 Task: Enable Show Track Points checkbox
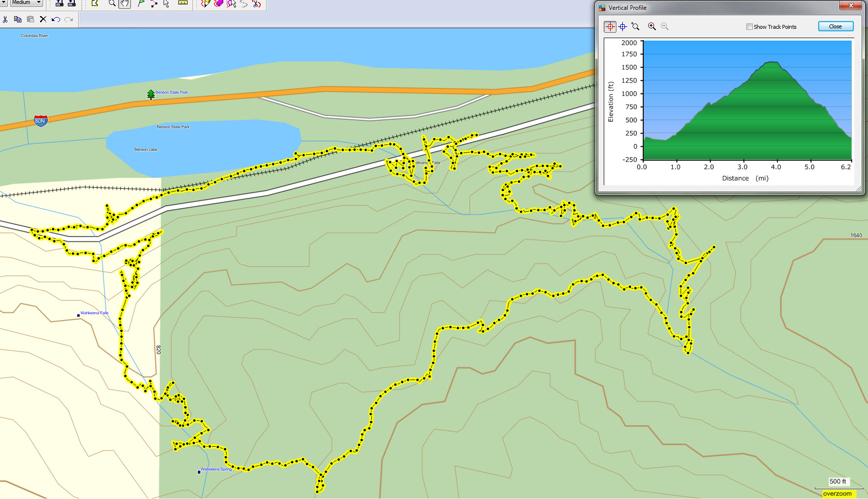pos(749,27)
